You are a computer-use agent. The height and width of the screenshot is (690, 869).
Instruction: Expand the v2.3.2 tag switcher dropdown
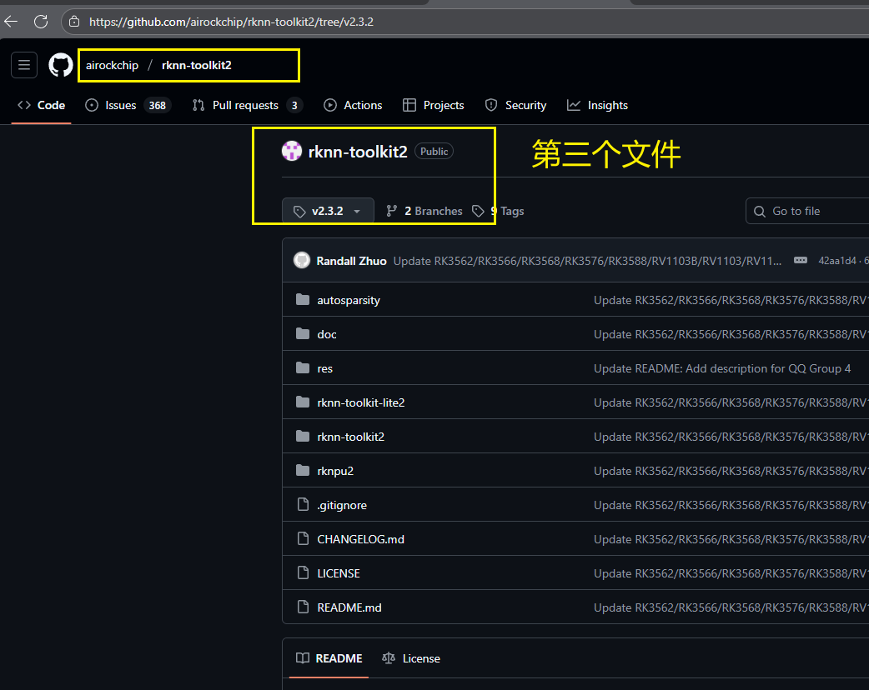pyautogui.click(x=328, y=211)
